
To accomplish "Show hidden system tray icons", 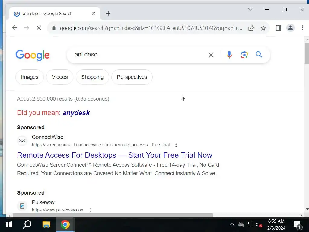I will point(232,224).
